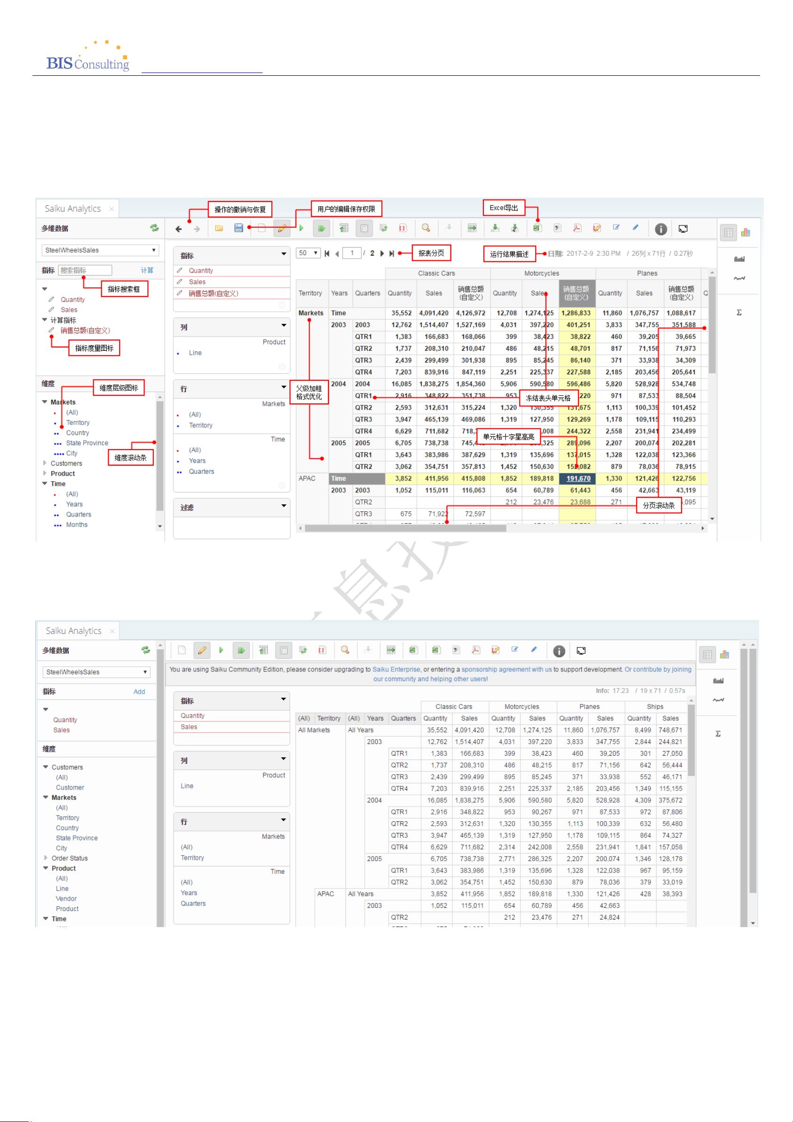Show MDX with red brackets icon, upper toolbar
Screen dimensions: 793x1122
(x=402, y=228)
